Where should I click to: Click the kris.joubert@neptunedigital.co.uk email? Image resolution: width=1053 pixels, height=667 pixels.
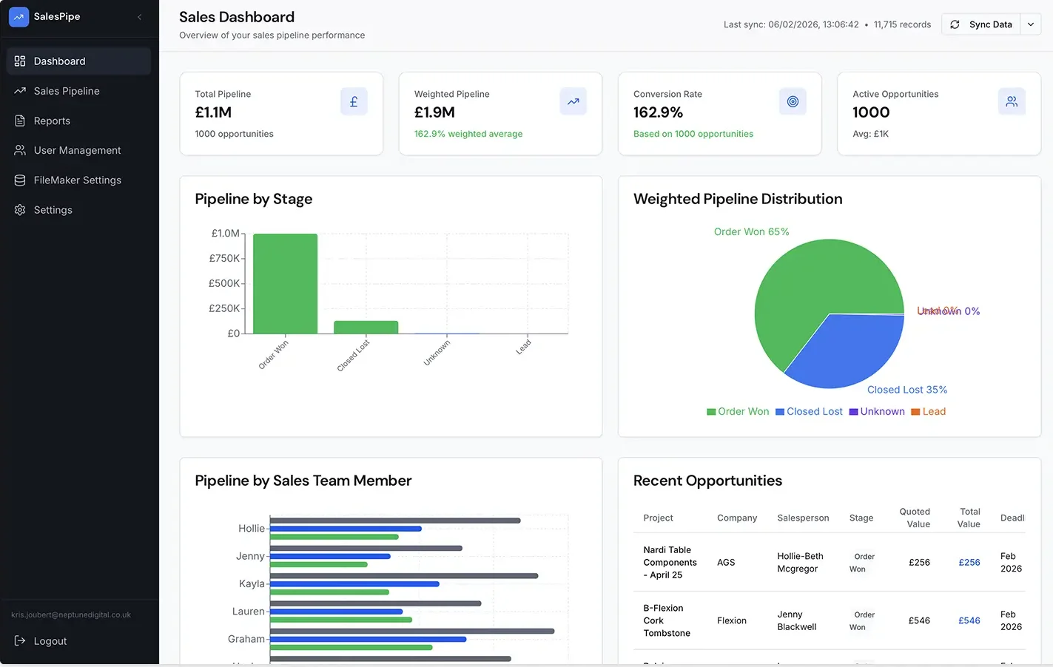pyautogui.click(x=71, y=615)
